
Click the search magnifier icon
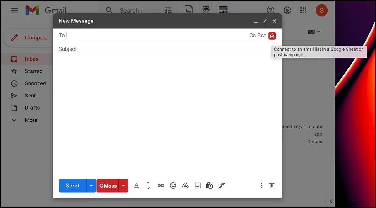109,10
